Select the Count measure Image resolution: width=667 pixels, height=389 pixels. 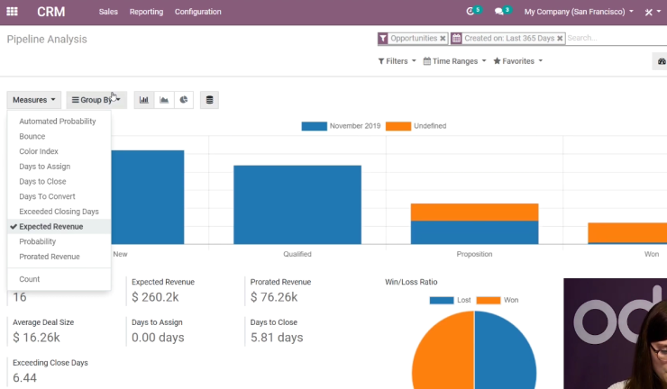point(59,279)
